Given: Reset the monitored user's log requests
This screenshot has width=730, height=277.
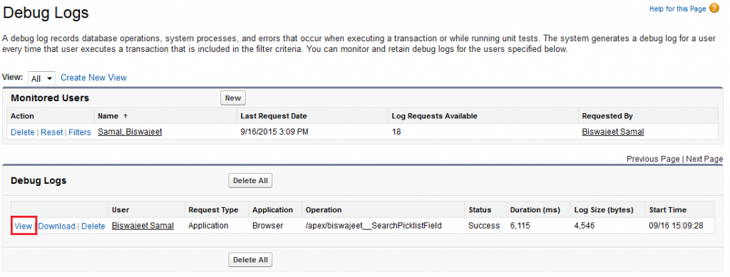Looking at the screenshot, I should (x=51, y=132).
